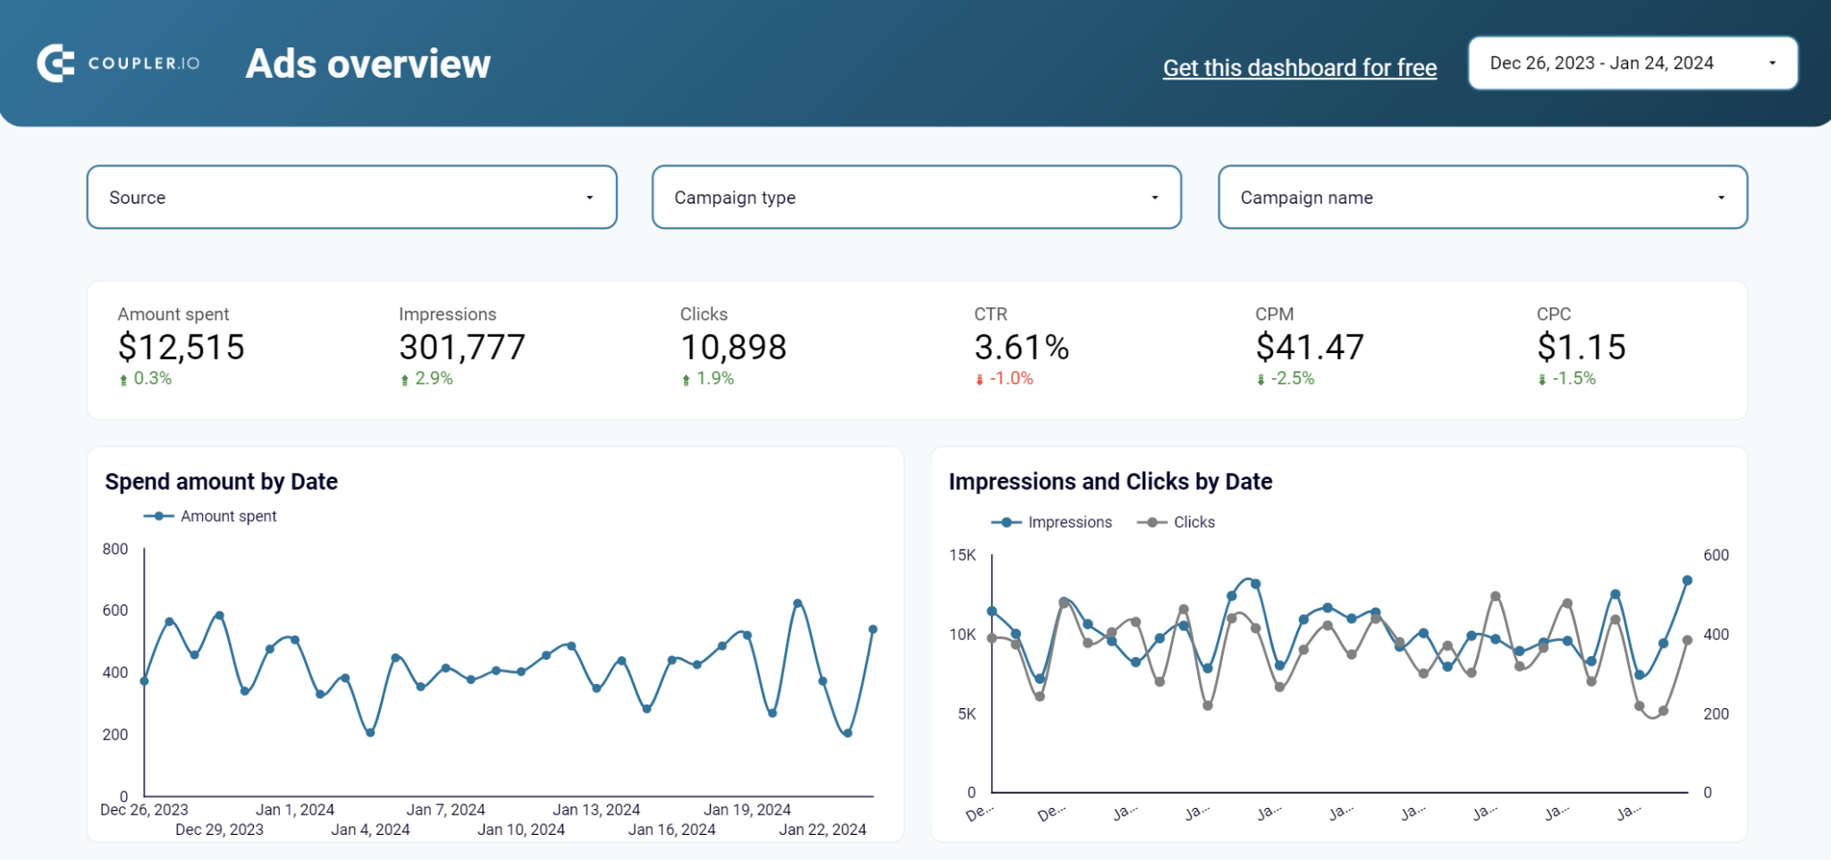The height and width of the screenshot is (860, 1831).
Task: Click the down arrow beside CPM decline
Action: [x=1261, y=378]
